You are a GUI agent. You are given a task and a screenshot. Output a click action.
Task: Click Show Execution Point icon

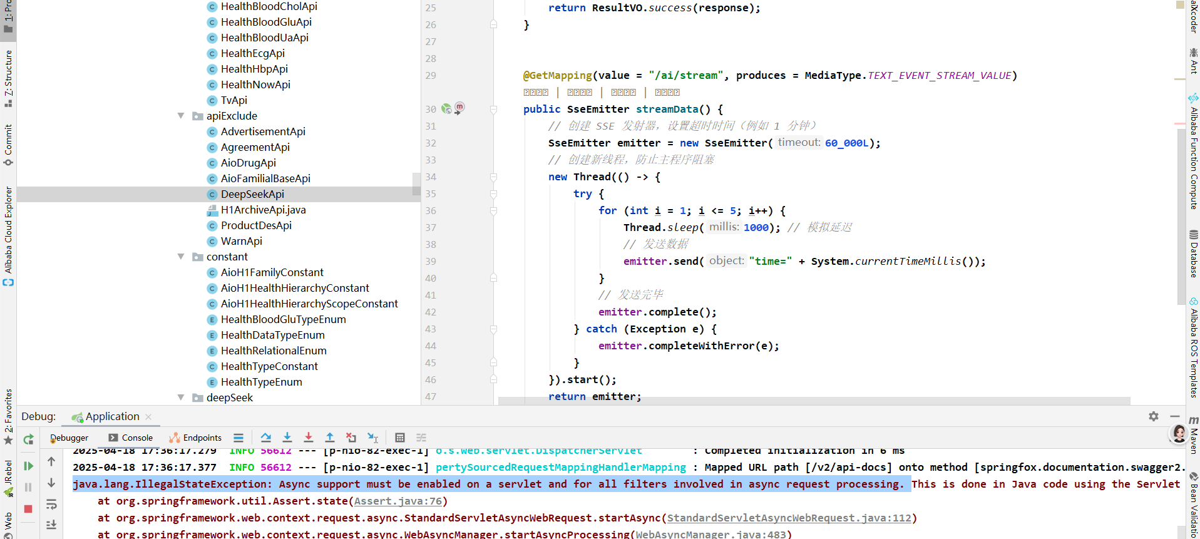[238, 438]
